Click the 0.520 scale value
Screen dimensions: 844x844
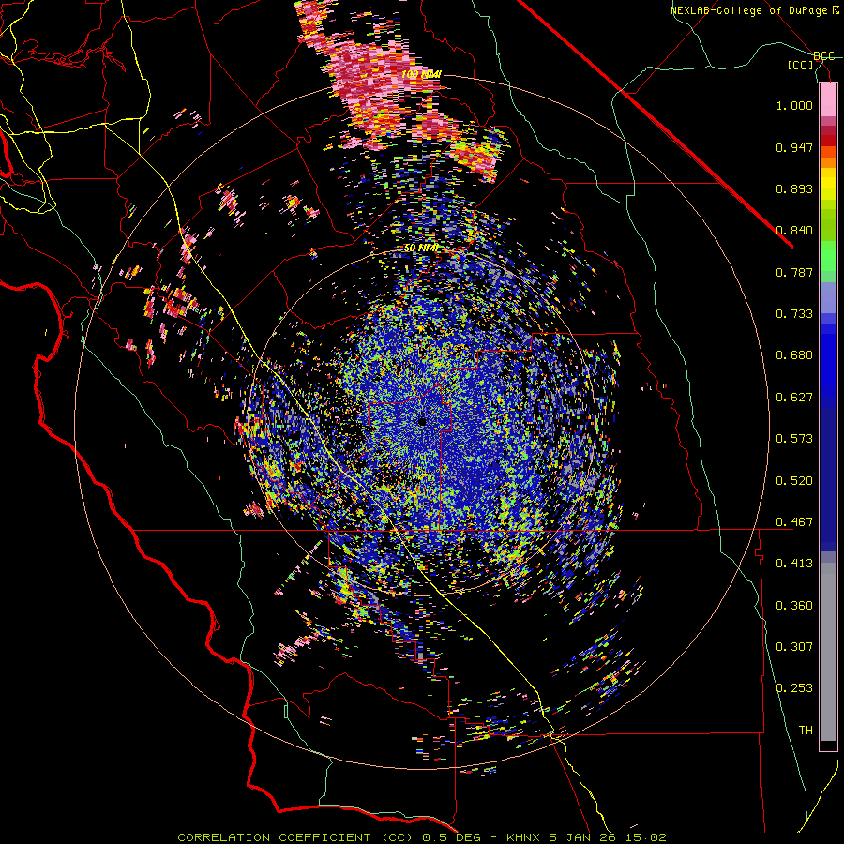click(794, 481)
